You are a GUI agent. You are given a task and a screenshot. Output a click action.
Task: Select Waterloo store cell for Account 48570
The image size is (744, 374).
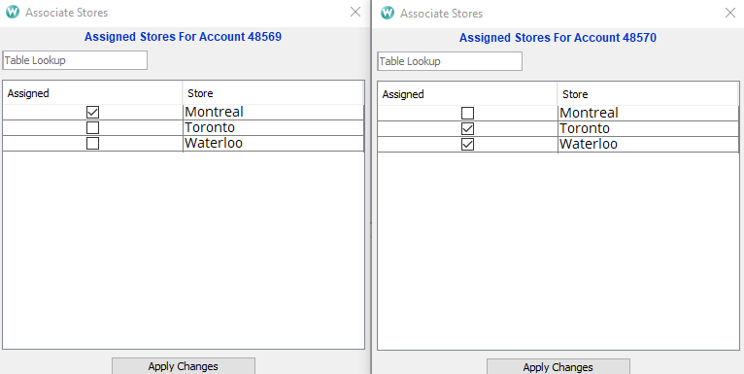[648, 145]
